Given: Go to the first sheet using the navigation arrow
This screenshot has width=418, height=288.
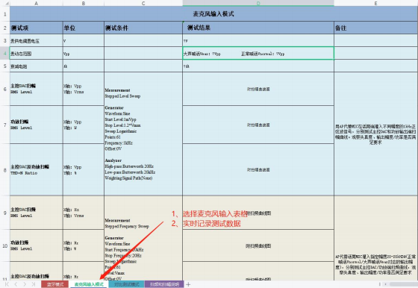Looking at the screenshot, I should [7, 284].
